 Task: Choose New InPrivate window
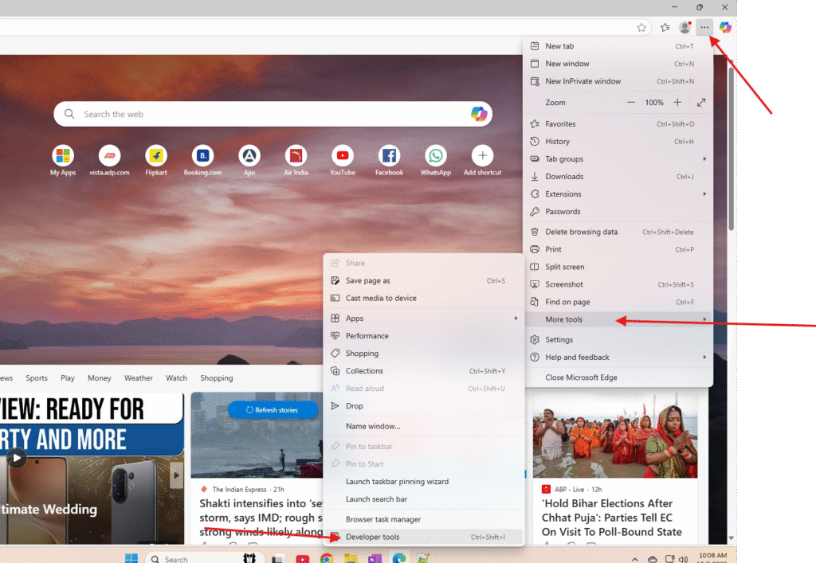click(583, 81)
